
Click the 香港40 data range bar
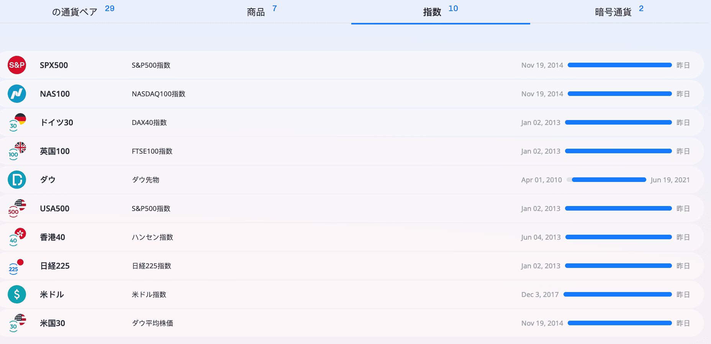pos(619,237)
